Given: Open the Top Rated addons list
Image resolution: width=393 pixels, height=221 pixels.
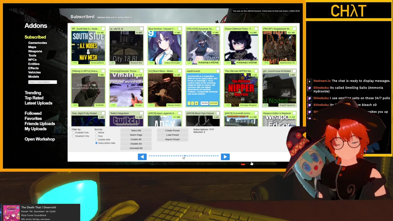Looking at the screenshot, I should pos(34,98).
